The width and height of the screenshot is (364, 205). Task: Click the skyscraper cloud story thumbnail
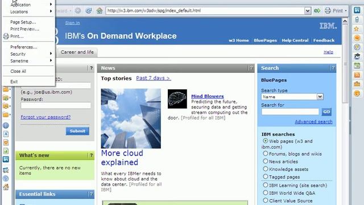131,118
